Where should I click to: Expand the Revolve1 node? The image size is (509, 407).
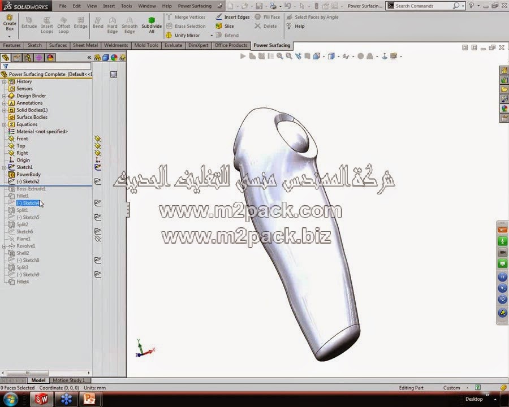(x=4, y=246)
